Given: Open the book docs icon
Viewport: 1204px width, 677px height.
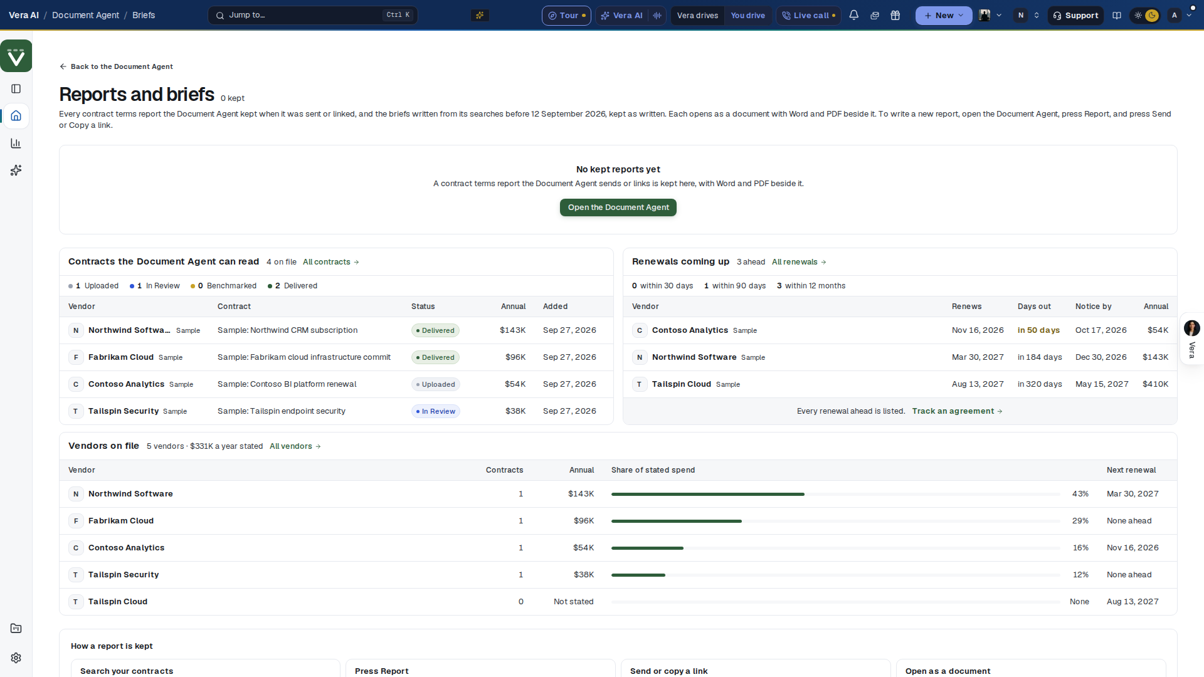Looking at the screenshot, I should [1117, 15].
